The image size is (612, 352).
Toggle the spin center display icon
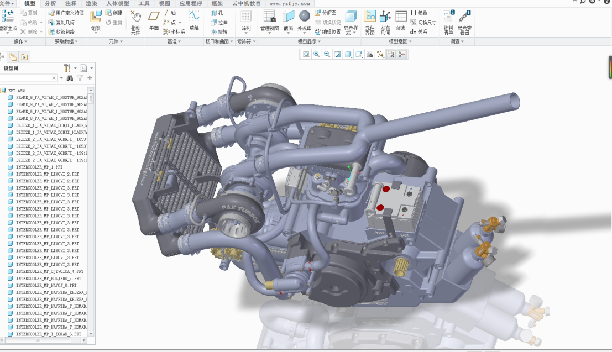point(401,54)
